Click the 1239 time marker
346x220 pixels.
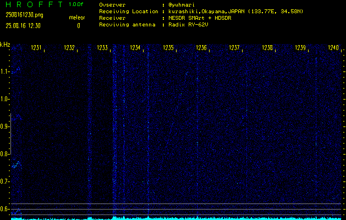coord(300,47)
